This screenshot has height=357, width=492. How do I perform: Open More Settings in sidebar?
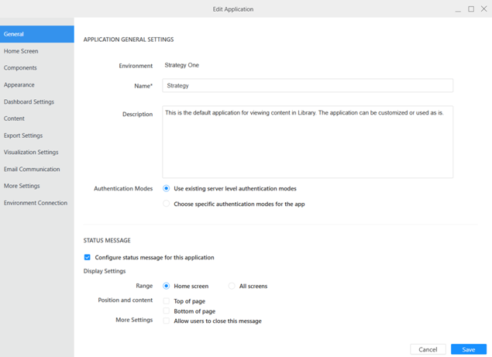point(22,186)
